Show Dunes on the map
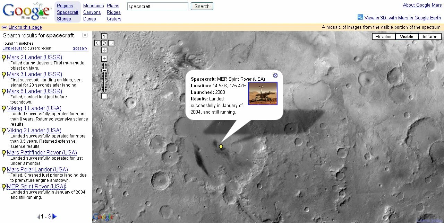This screenshot has height=223, width=444. (89, 19)
